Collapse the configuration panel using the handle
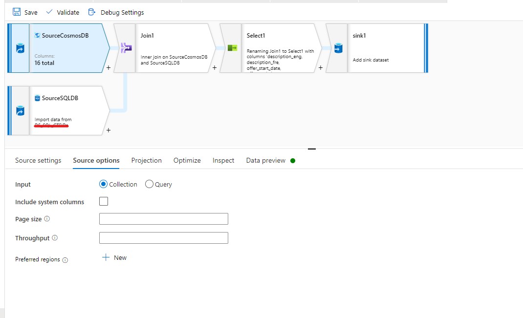The height and width of the screenshot is (318, 523). point(311,148)
